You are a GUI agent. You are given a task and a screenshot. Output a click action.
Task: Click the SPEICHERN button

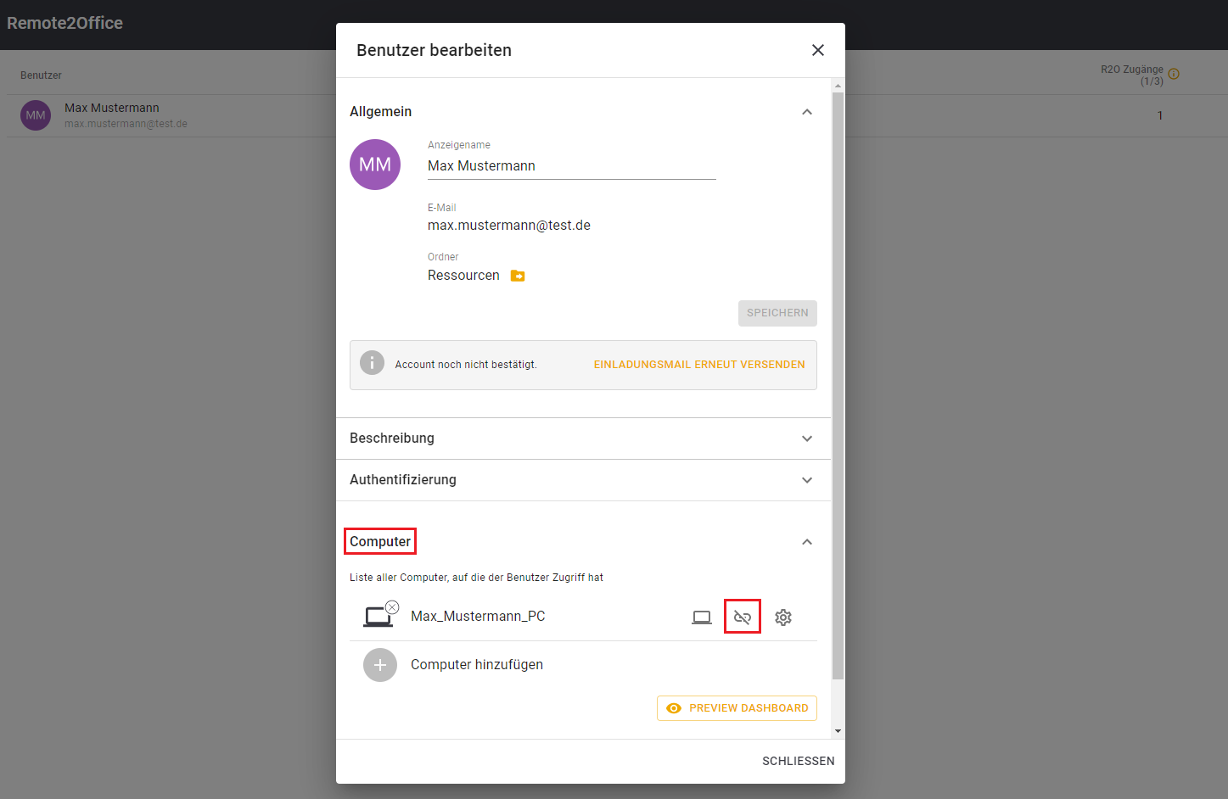pyautogui.click(x=777, y=313)
